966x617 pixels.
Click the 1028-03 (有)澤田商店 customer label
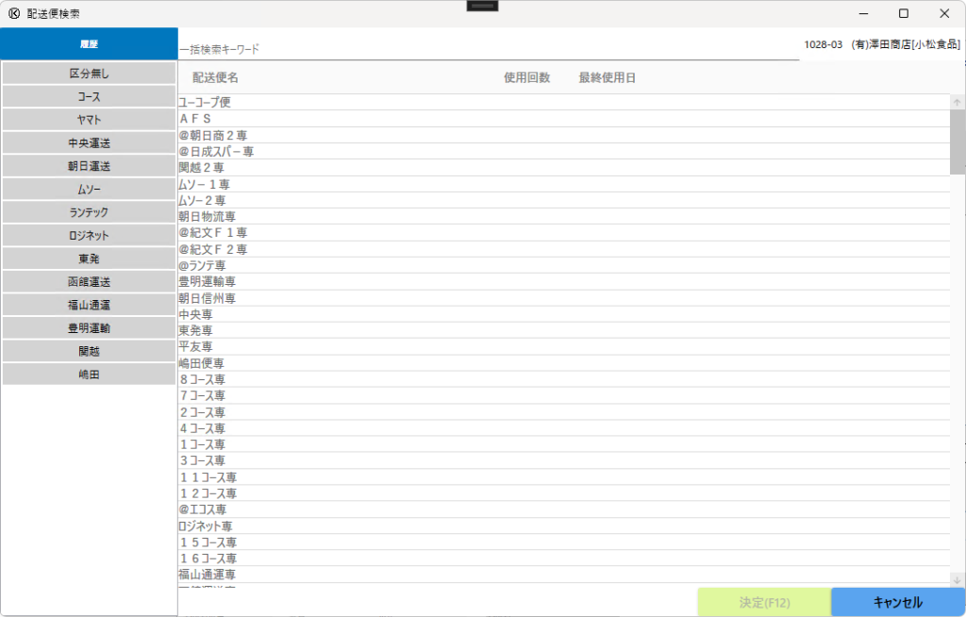(x=882, y=44)
